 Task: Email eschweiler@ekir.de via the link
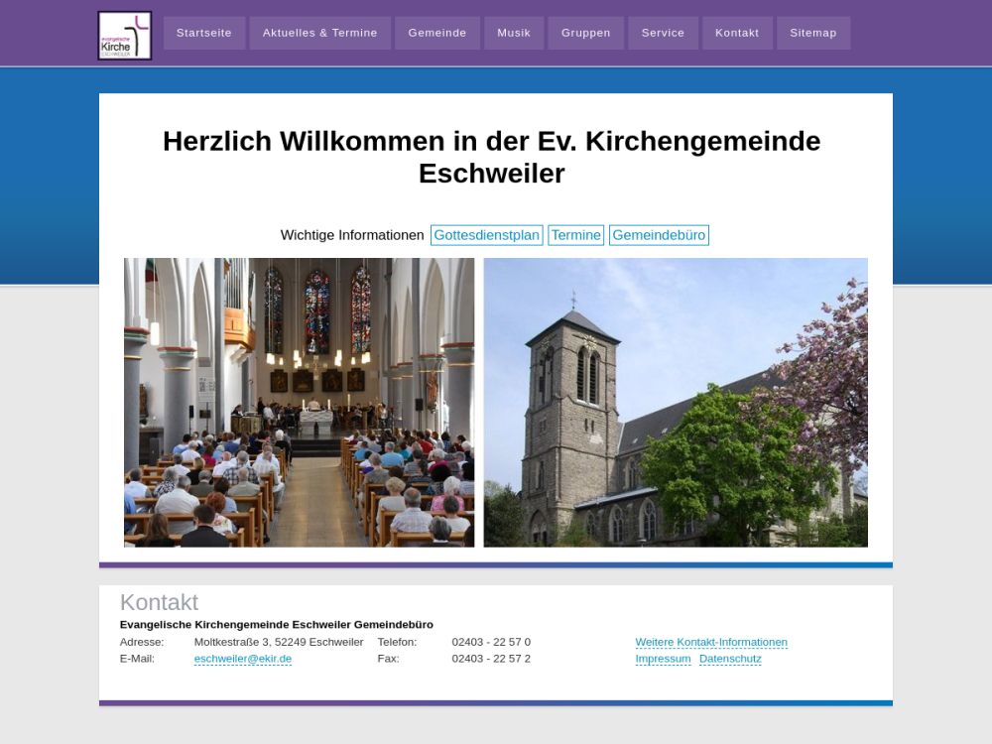(x=242, y=659)
